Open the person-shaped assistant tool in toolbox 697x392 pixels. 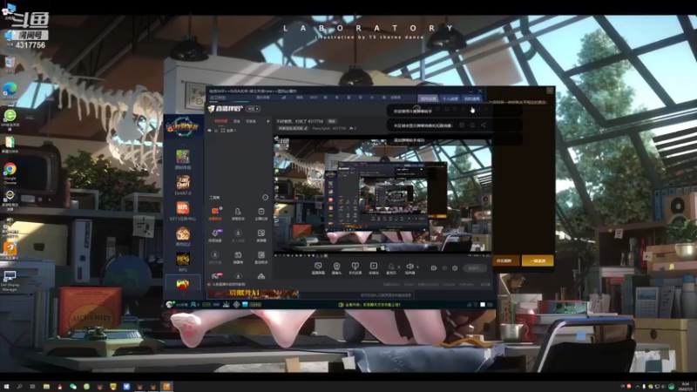(x=238, y=213)
